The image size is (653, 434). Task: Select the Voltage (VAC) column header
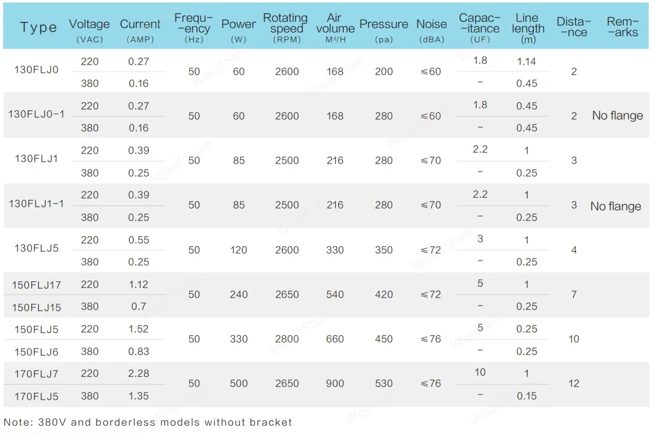pos(89,29)
